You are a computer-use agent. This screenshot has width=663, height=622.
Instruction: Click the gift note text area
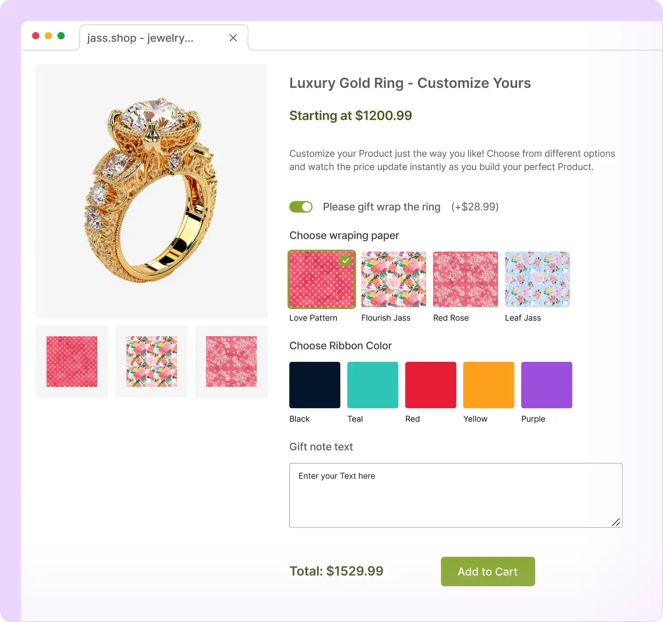[x=455, y=495]
